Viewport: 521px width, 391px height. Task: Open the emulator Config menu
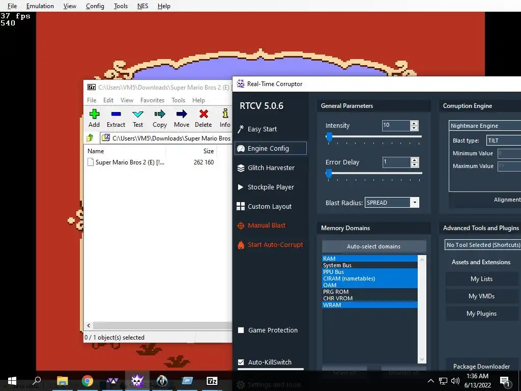[x=95, y=6]
